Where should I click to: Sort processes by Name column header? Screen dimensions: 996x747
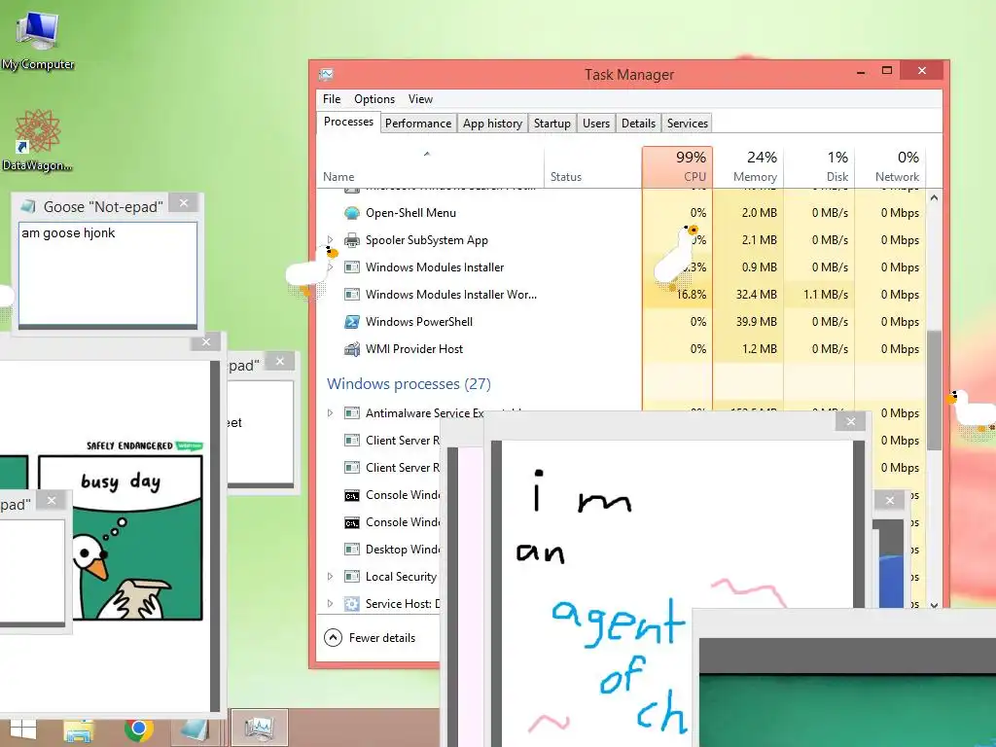point(430,167)
